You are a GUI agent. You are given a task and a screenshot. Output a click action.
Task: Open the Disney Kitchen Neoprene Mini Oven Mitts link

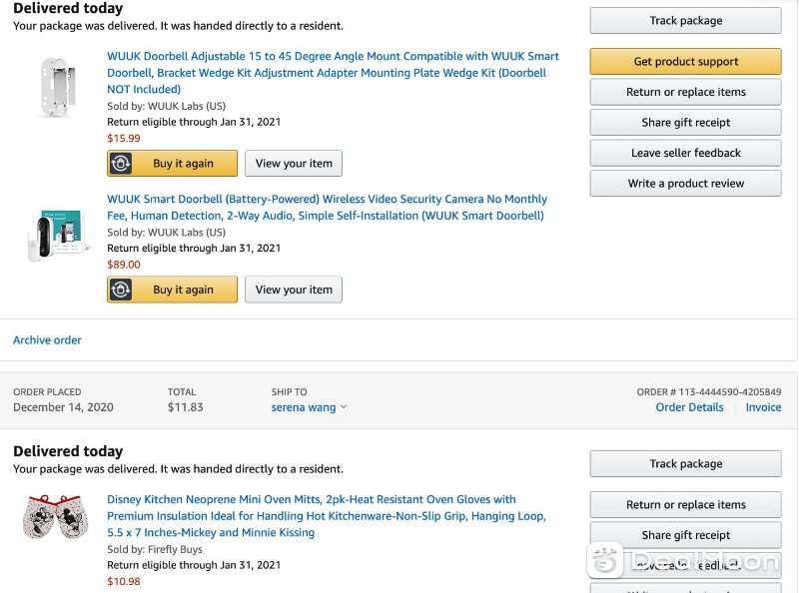pyautogui.click(x=327, y=516)
